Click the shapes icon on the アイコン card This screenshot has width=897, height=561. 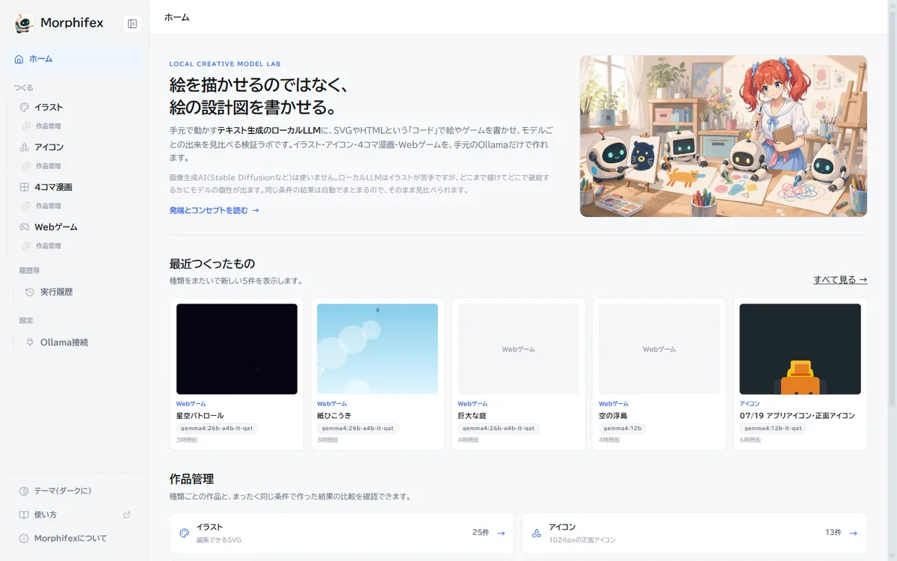coord(536,533)
